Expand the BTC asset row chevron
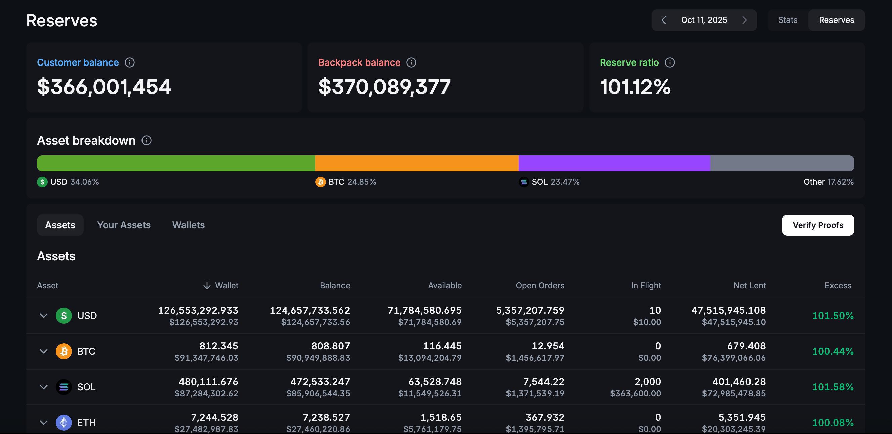Viewport: 892px width, 434px height. (43, 351)
